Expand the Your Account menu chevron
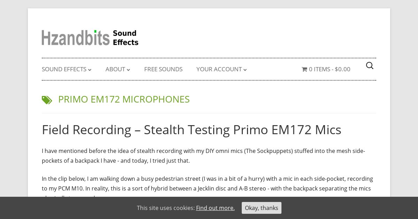The height and width of the screenshot is (219, 418). [245, 70]
